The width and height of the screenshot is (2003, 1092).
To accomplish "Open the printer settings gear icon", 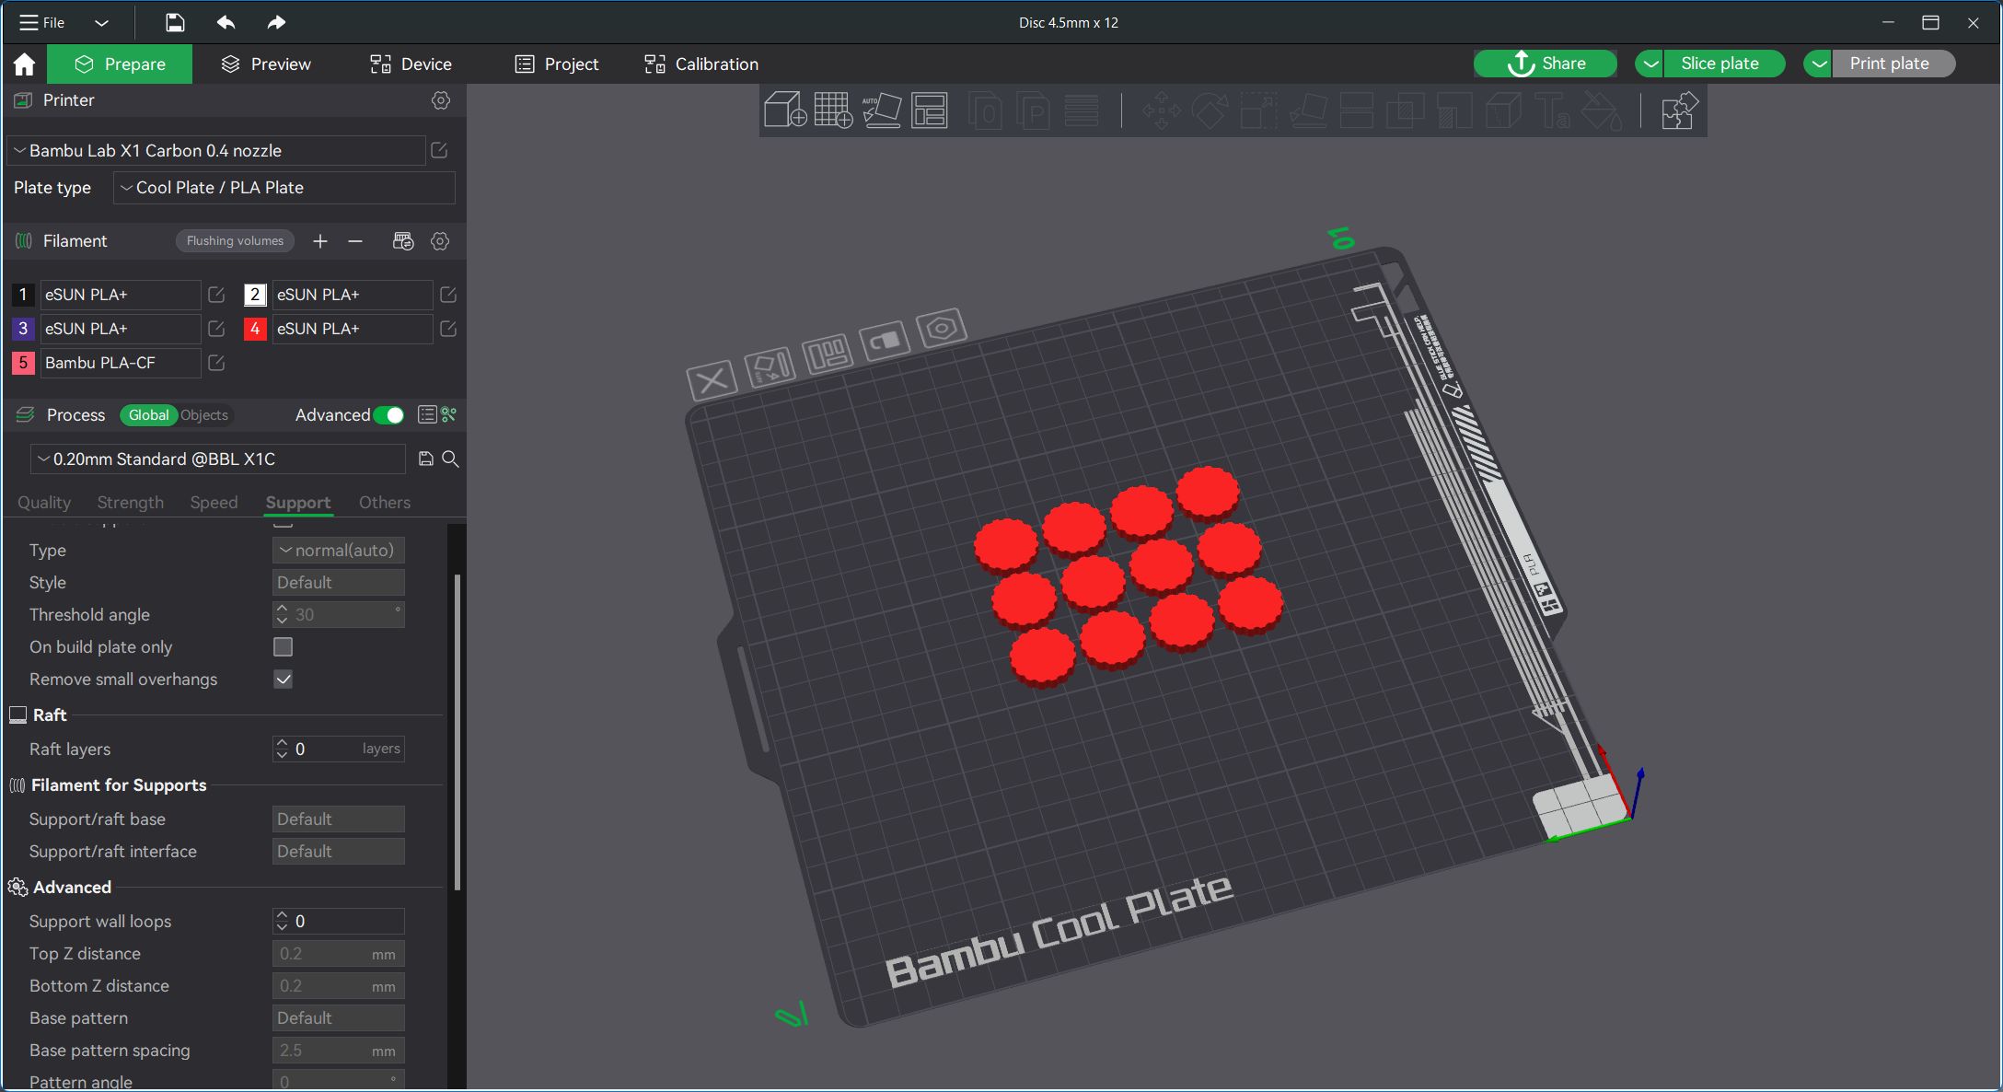I will 441,100.
